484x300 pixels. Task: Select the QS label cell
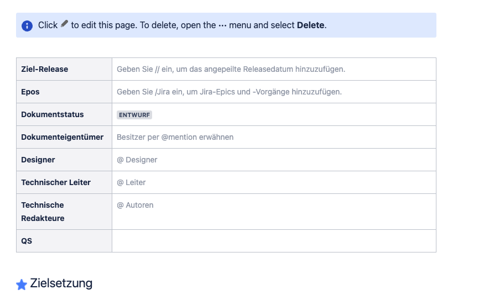64,241
